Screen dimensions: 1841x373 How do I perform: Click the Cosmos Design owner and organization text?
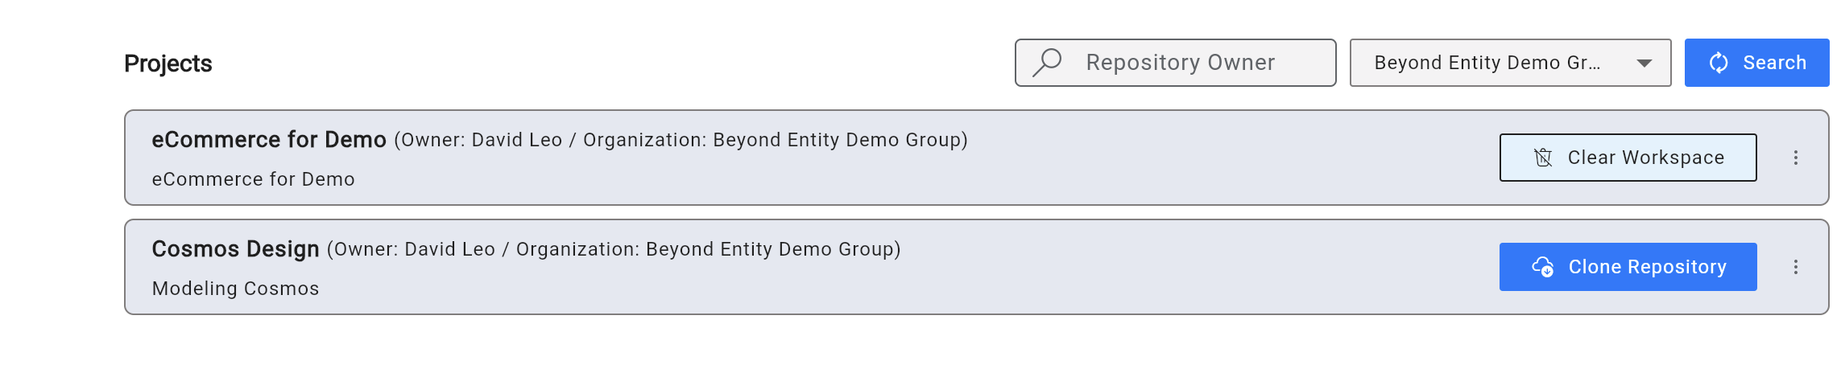pos(614,250)
